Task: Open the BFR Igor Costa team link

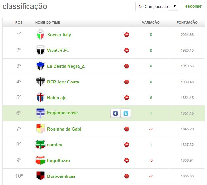Action: click(63, 82)
